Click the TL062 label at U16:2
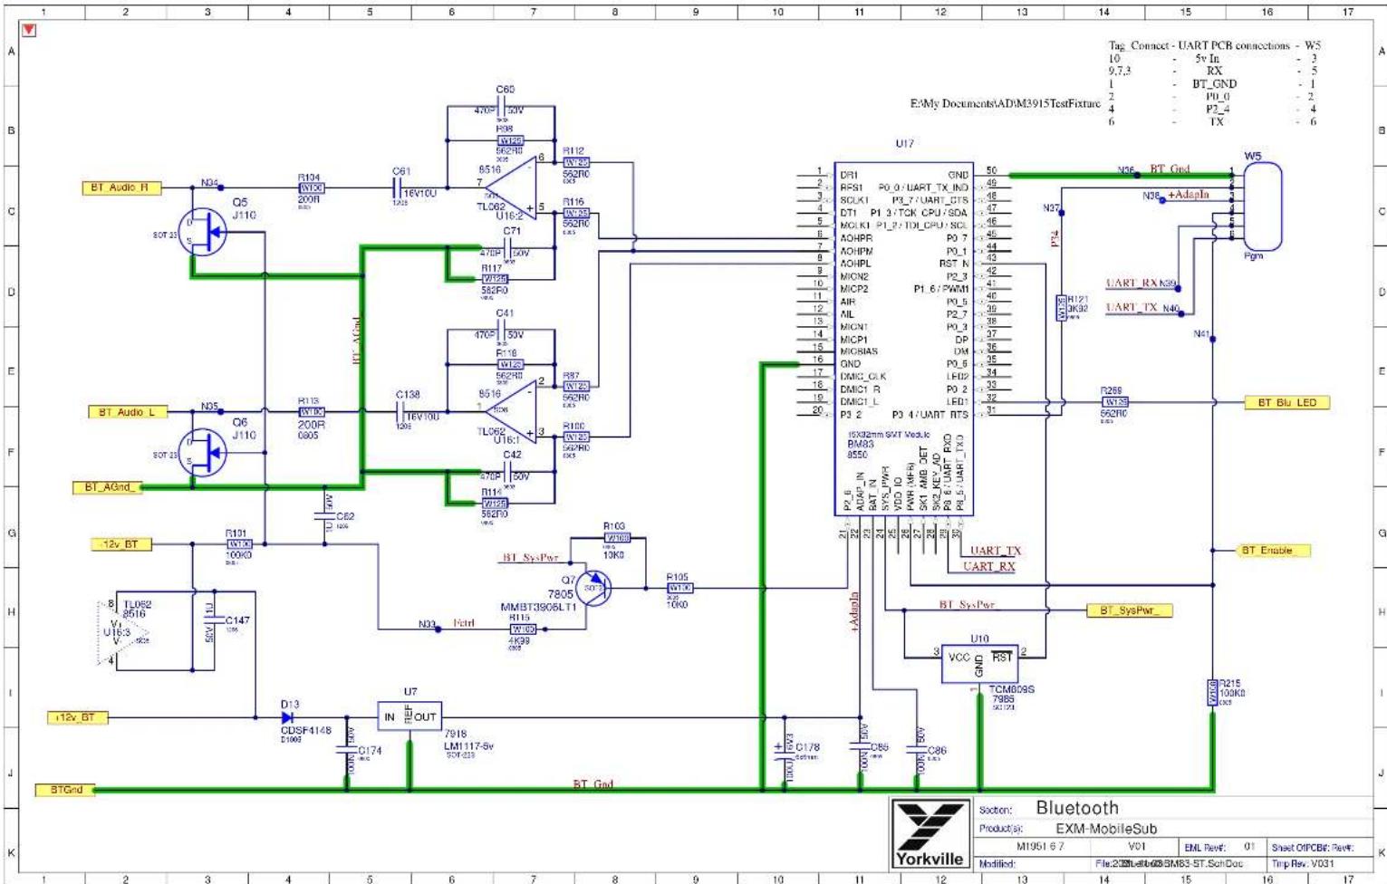 492,207
